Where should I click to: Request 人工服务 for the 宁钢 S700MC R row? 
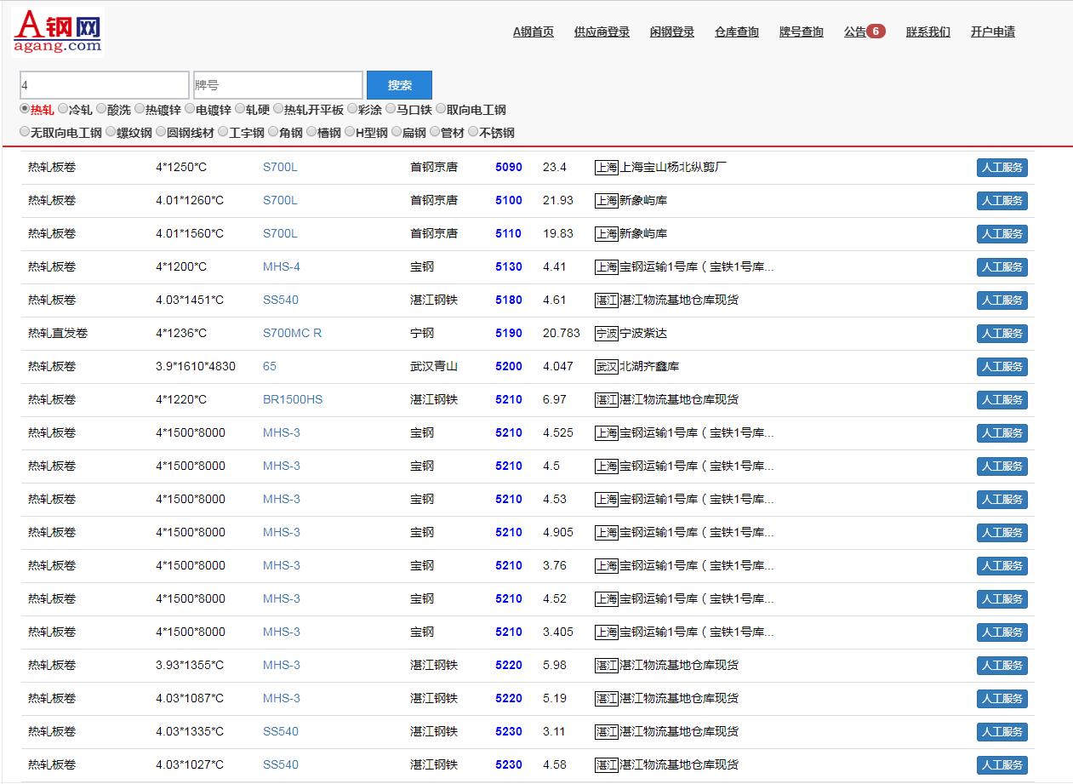pos(1002,334)
